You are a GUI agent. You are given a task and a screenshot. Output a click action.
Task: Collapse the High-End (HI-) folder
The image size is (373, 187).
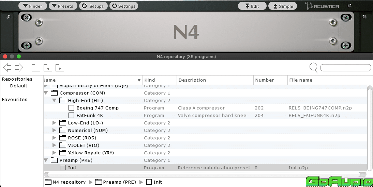pos(54,100)
